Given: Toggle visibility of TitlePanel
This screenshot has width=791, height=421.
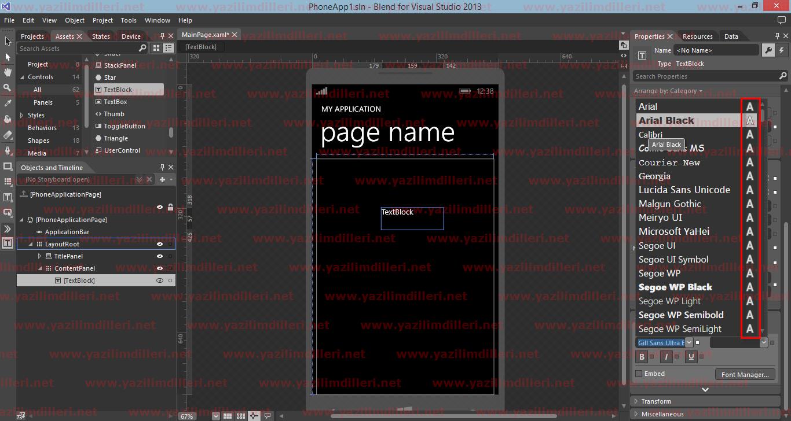Looking at the screenshot, I should [x=160, y=256].
